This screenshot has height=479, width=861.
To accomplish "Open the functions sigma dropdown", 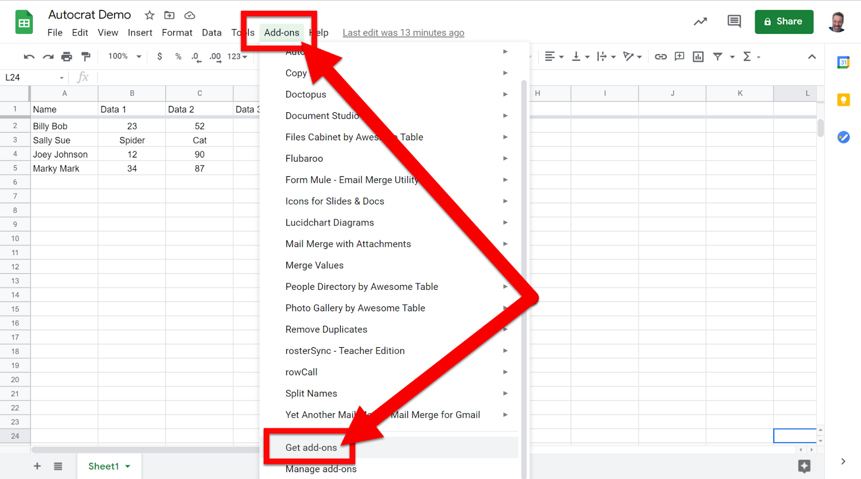I will pos(751,56).
